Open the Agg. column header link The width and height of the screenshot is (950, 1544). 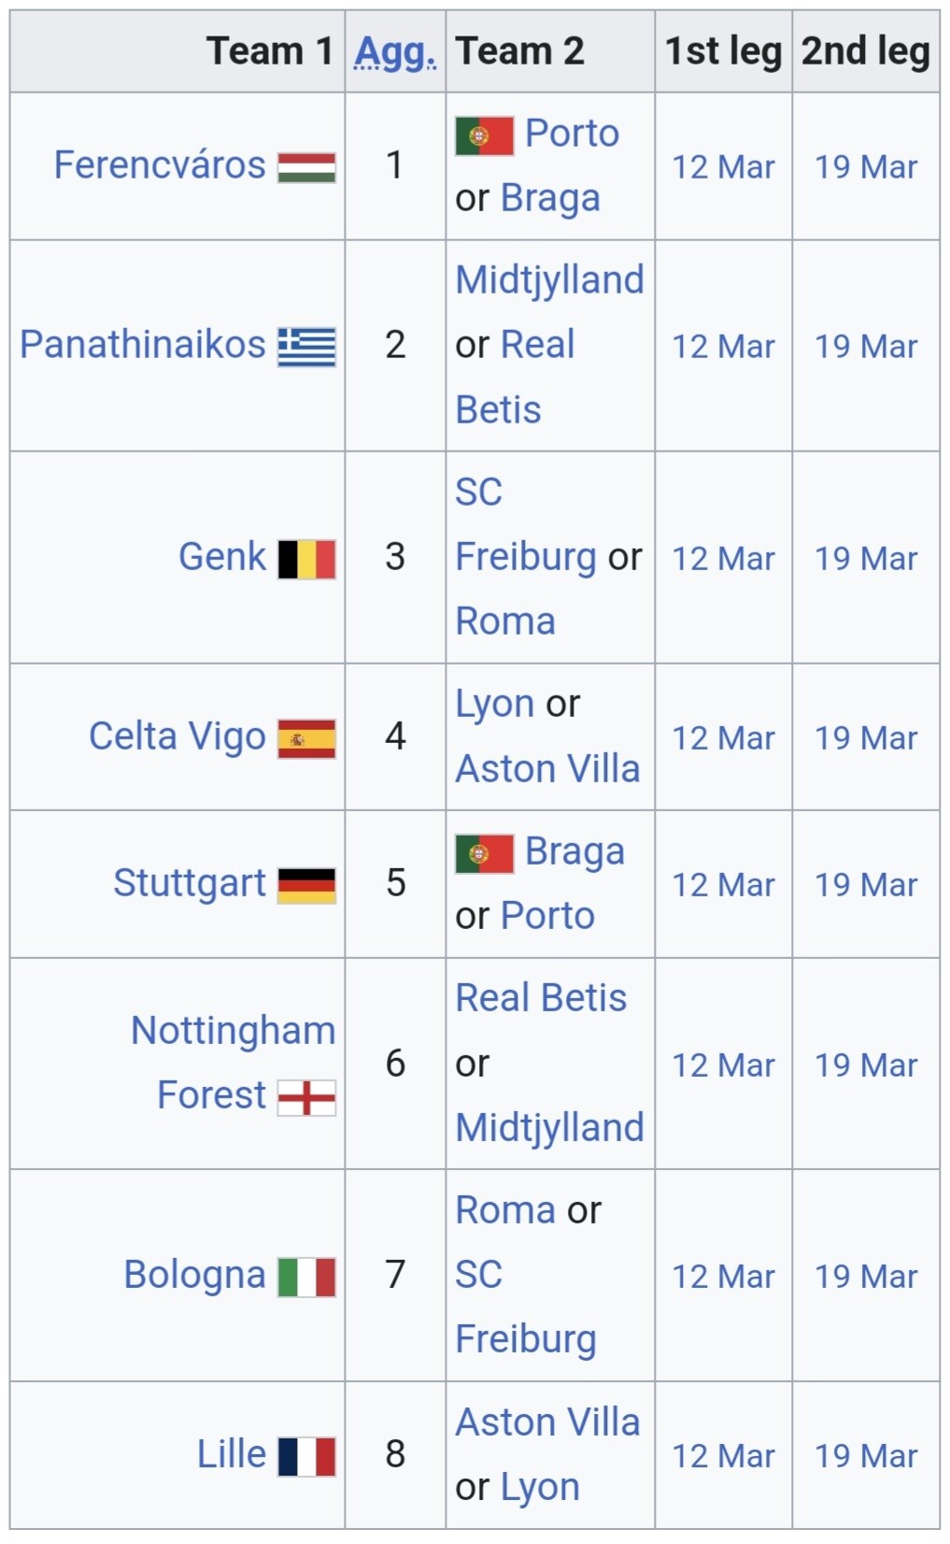click(395, 52)
